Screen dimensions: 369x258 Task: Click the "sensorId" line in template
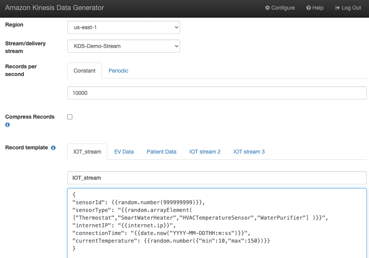139,202
